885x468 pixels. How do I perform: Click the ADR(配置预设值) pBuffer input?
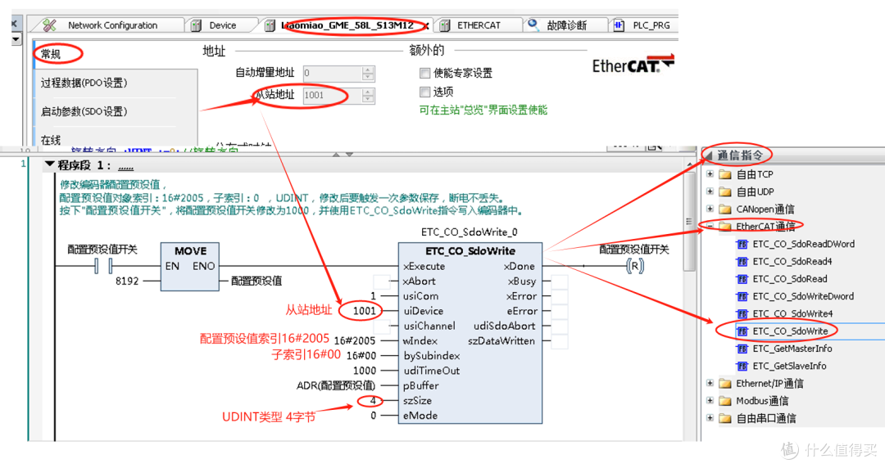pos(336,385)
